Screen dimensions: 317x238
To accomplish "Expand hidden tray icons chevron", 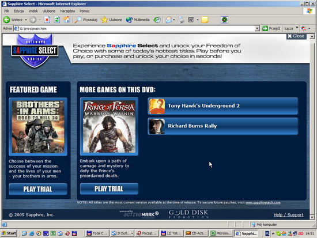I will pyautogui.click(x=273, y=233).
